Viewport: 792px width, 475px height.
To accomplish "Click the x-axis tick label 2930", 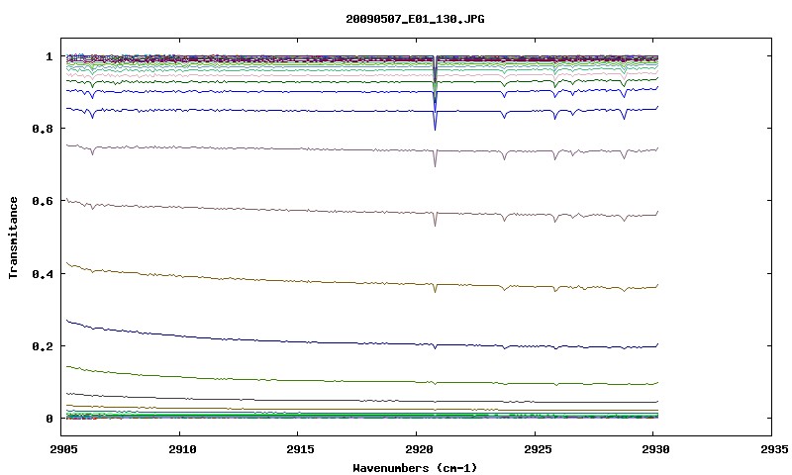I will click(x=655, y=449).
